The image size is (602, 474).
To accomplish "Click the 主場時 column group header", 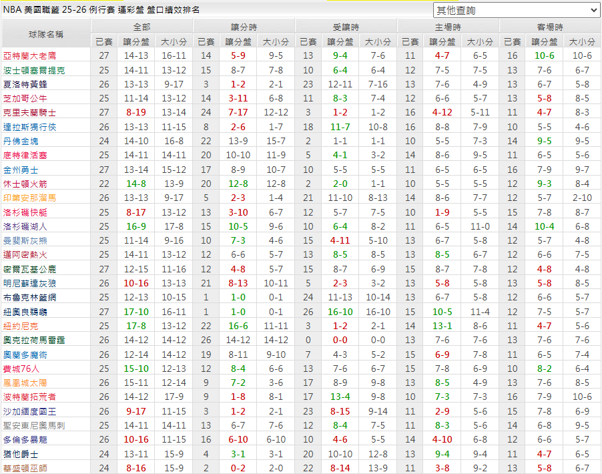I will pyautogui.click(x=448, y=27).
